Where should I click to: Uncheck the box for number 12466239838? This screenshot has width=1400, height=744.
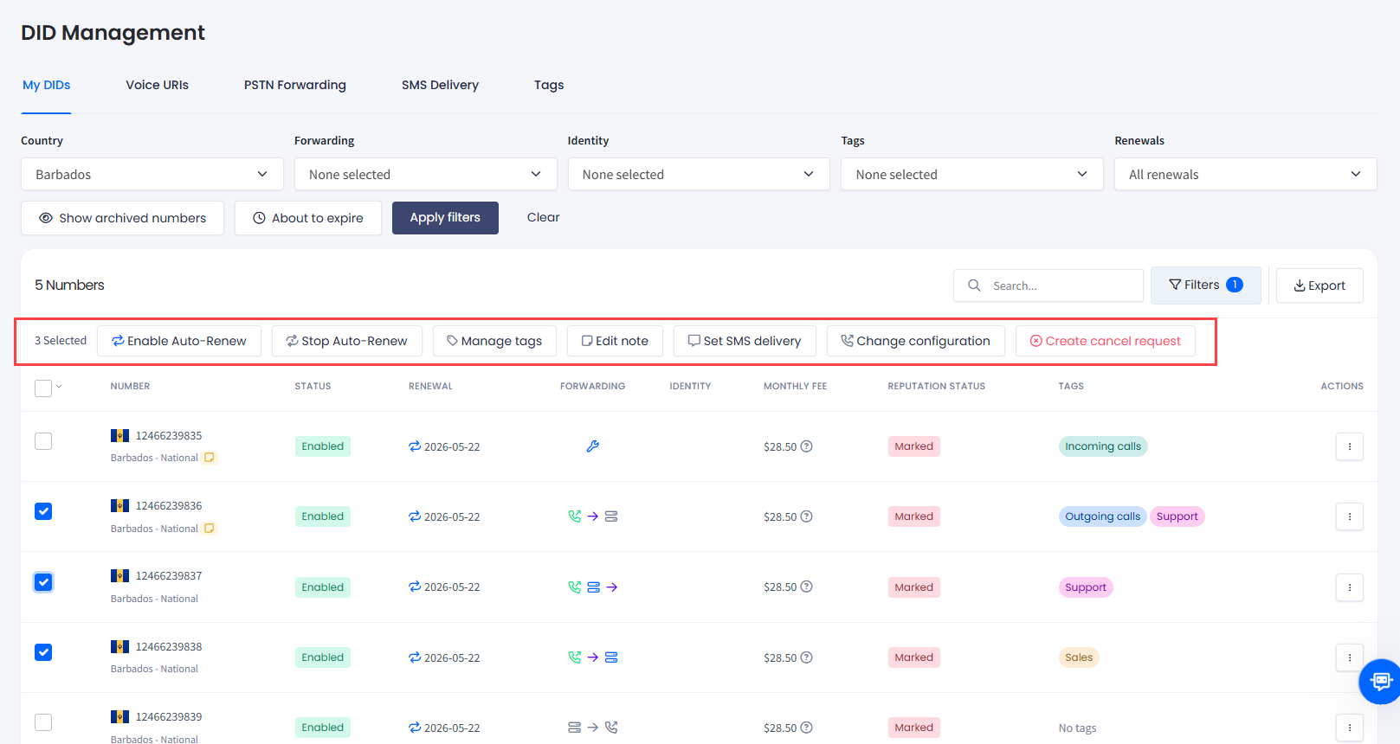click(43, 652)
